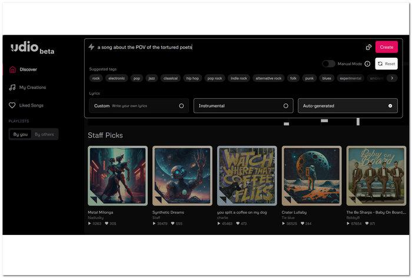Click into the song prompt text field
412x278 pixels.
click(x=228, y=47)
